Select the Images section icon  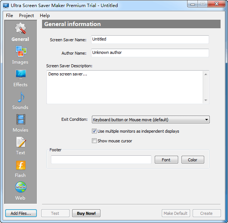pyautogui.click(x=20, y=52)
